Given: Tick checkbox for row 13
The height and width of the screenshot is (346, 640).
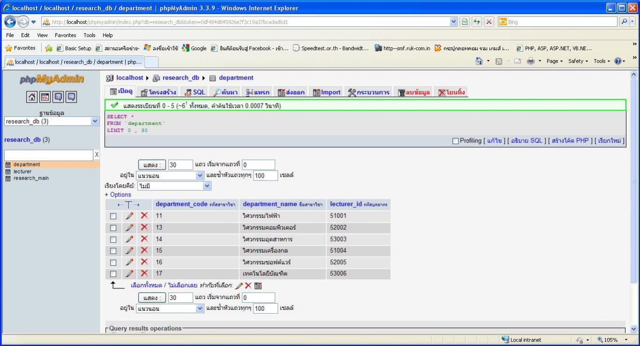Looking at the screenshot, I should [113, 228].
